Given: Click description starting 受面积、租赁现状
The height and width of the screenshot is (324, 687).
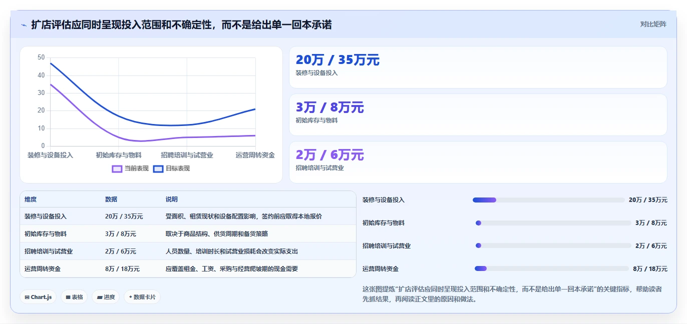Looking at the screenshot, I should (244, 216).
